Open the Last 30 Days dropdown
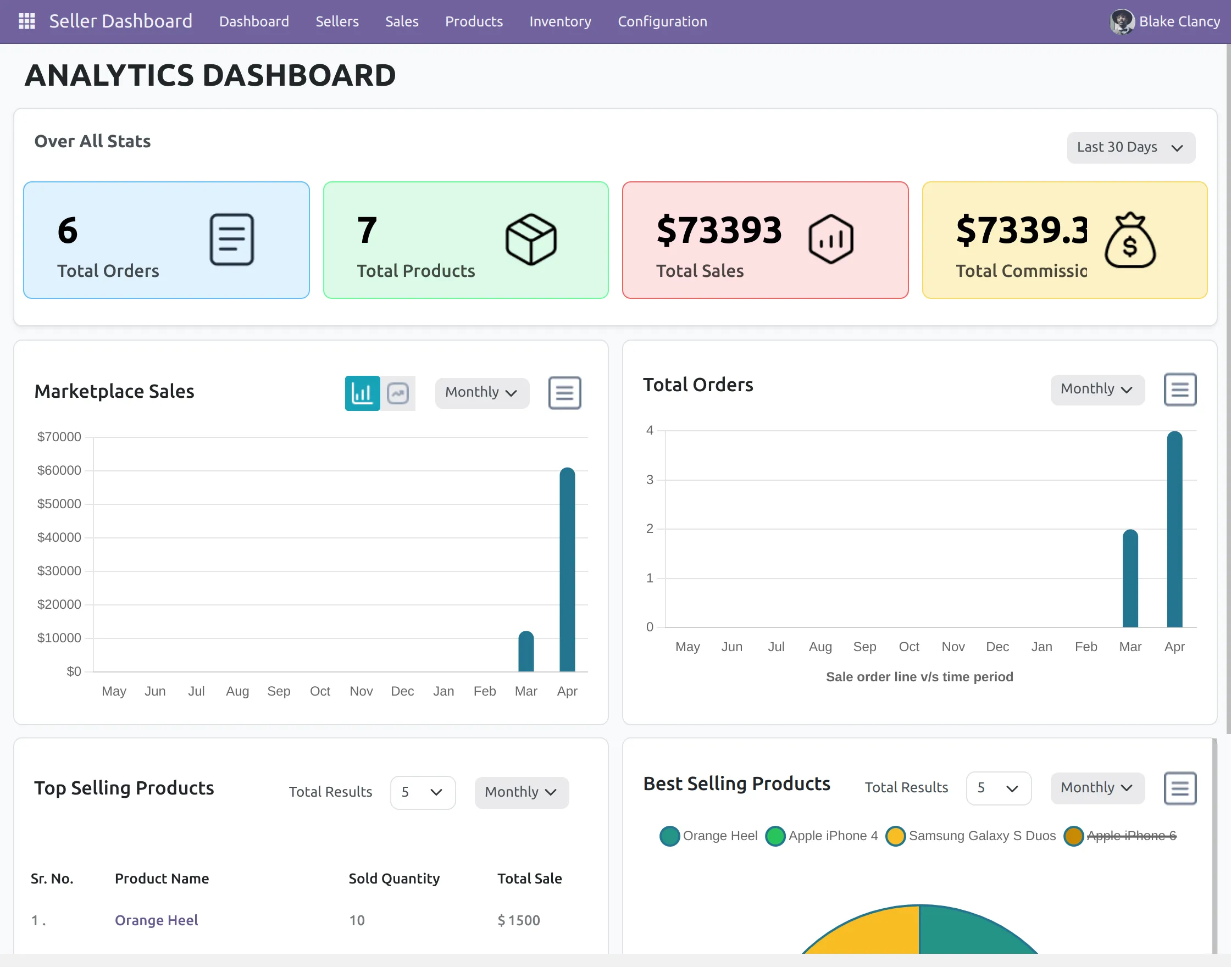Screen dimensions: 1231x967 coord(1131,147)
